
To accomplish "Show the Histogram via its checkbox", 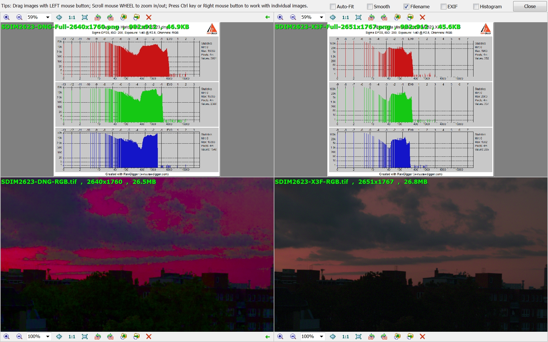I will [476, 7].
